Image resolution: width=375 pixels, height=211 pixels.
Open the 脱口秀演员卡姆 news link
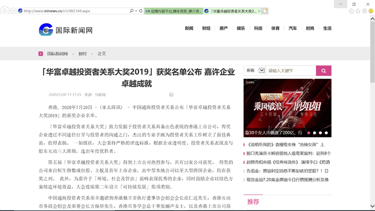click(x=289, y=153)
